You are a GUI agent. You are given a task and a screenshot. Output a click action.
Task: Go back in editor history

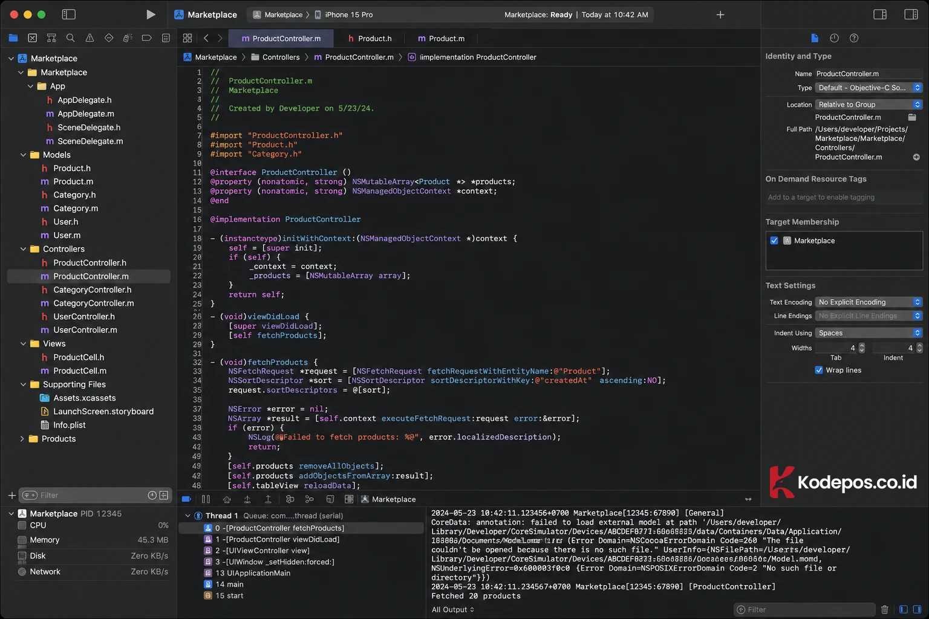(x=206, y=38)
